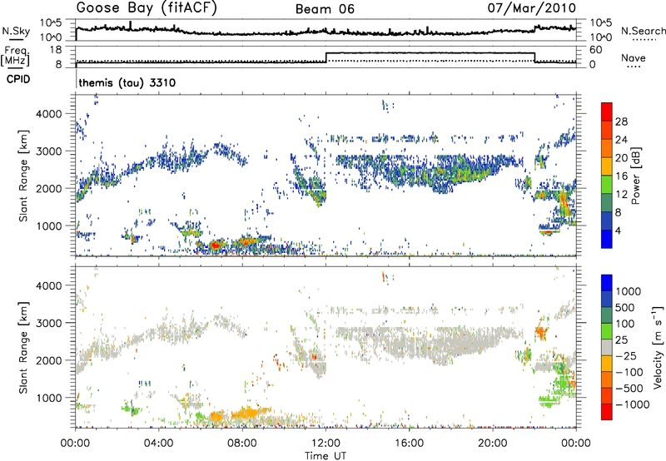This screenshot has height=461, width=666.
Task: Select the '-25' label on velocity colorbar
Action: point(626,356)
